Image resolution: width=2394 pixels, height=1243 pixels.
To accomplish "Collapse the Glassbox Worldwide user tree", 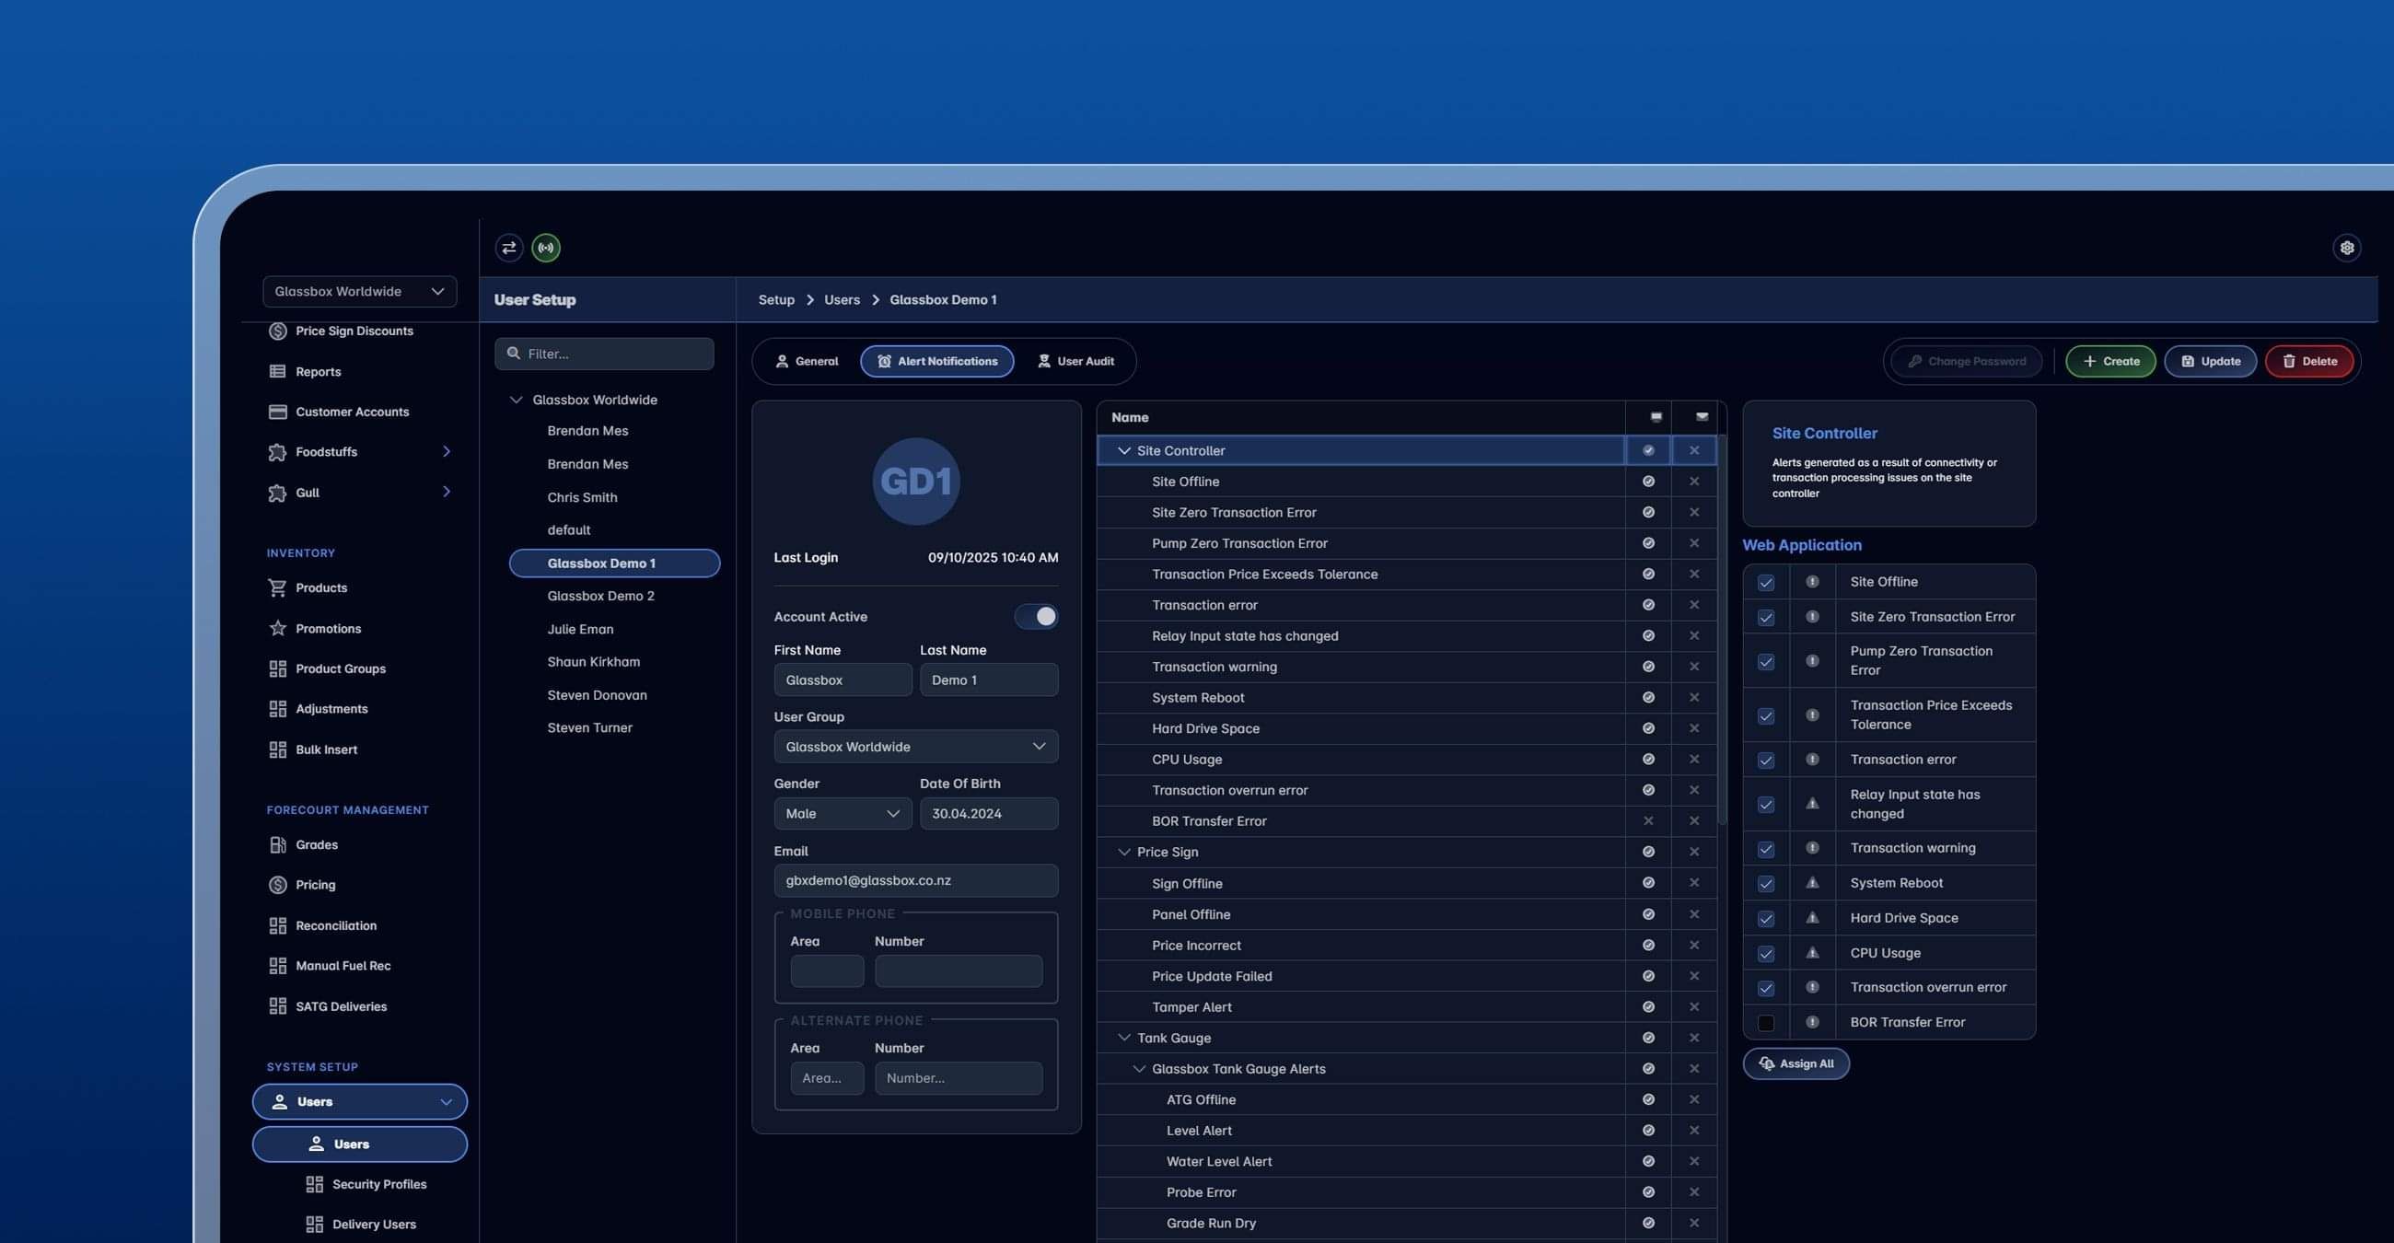I will click(x=516, y=400).
